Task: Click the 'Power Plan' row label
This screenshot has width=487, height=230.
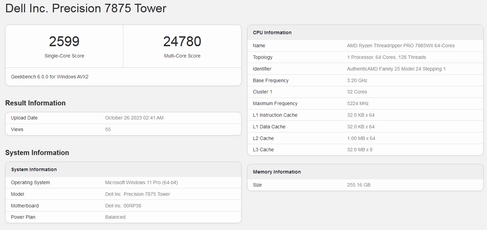Action: [x=23, y=217]
